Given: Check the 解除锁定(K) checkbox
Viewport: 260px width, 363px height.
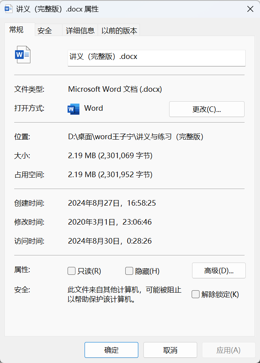Looking at the screenshot, I should (x=196, y=294).
